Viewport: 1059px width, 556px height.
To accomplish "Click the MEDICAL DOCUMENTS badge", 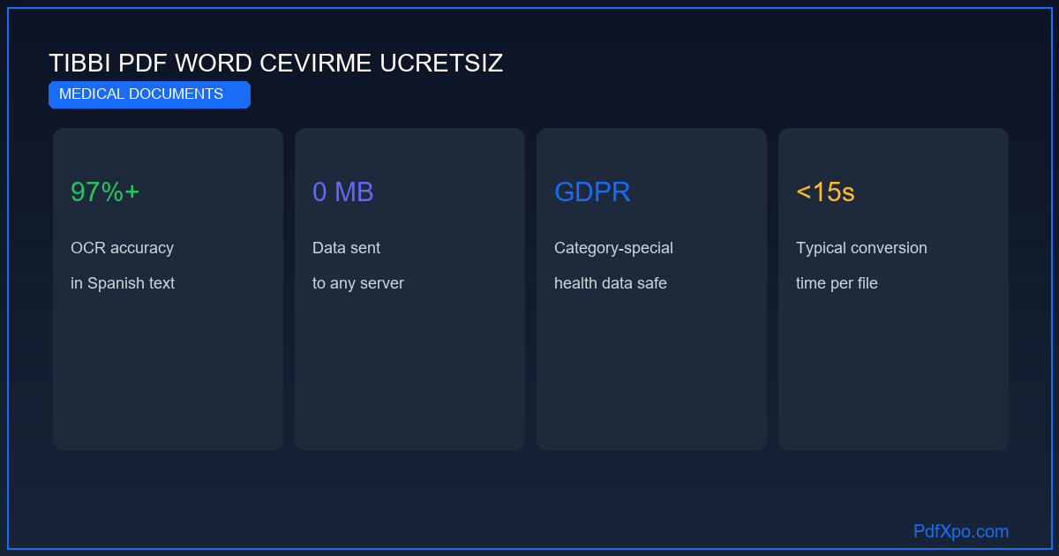I will coord(149,94).
